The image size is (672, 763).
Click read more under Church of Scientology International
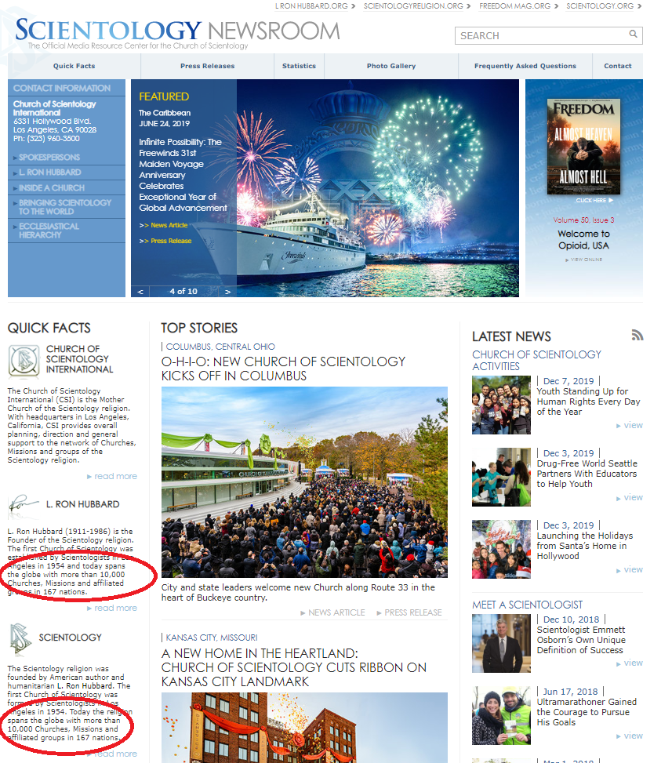(112, 477)
